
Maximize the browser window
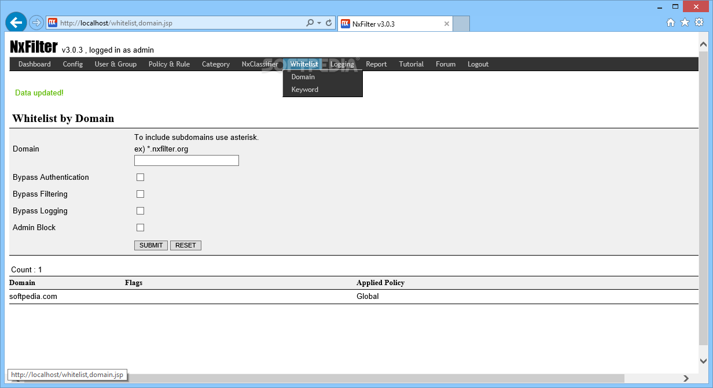pyautogui.click(x=675, y=6)
